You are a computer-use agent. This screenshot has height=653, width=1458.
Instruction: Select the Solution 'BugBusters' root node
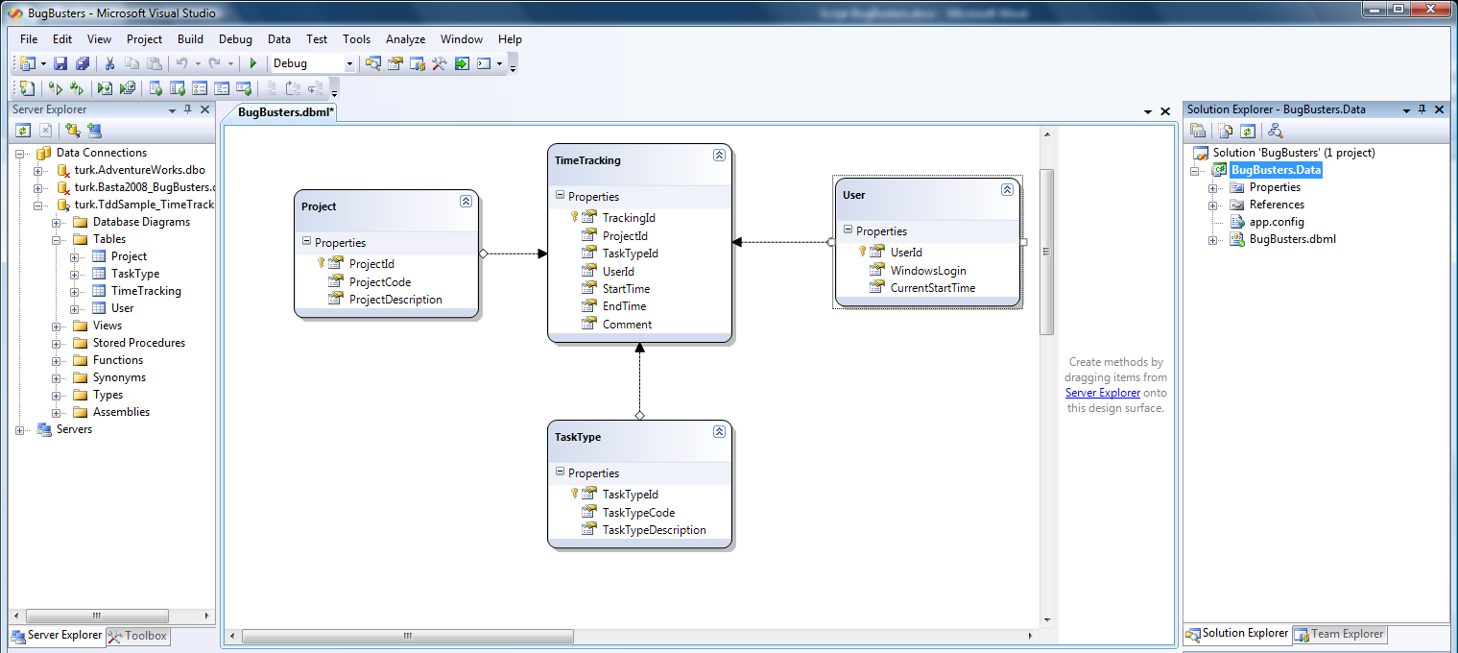(x=1294, y=153)
